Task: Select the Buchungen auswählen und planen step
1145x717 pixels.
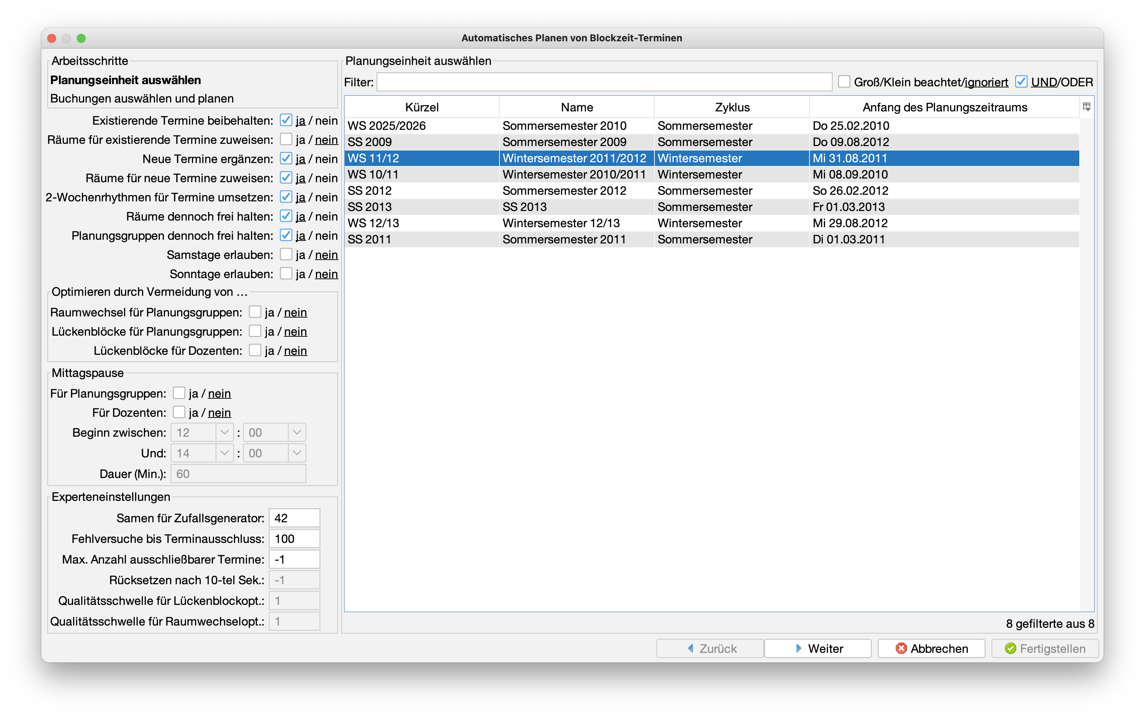Action: (142, 98)
